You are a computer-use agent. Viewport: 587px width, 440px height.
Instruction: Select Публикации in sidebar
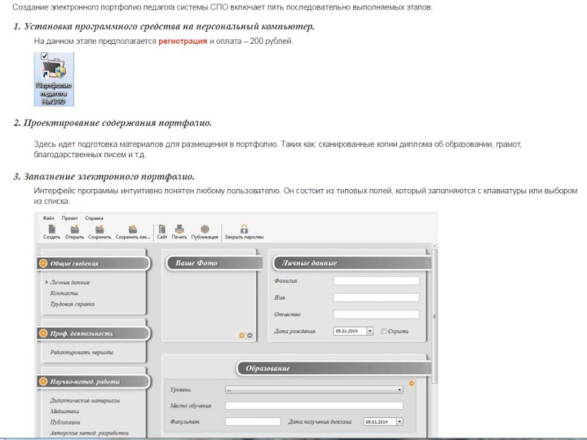coord(65,422)
